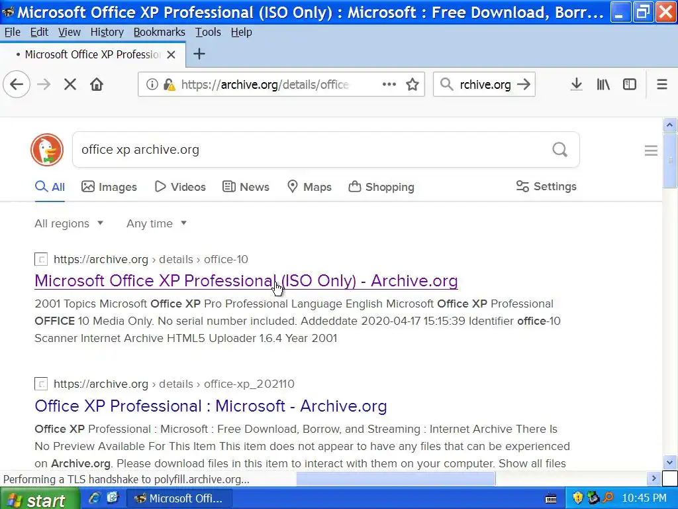Close the Microsoft Office XP tab

click(x=171, y=54)
